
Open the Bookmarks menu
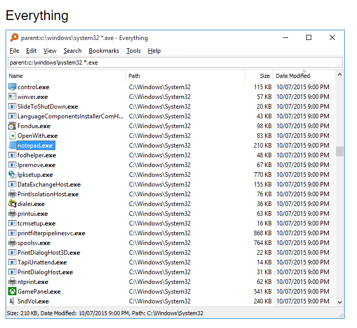[x=104, y=51]
